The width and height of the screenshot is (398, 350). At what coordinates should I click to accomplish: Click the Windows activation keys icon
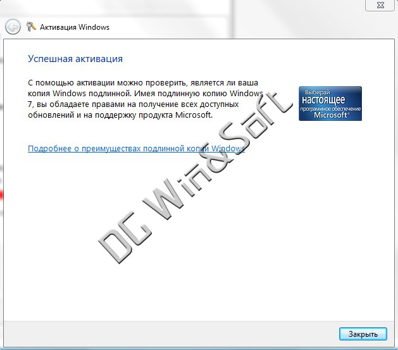coord(31,27)
